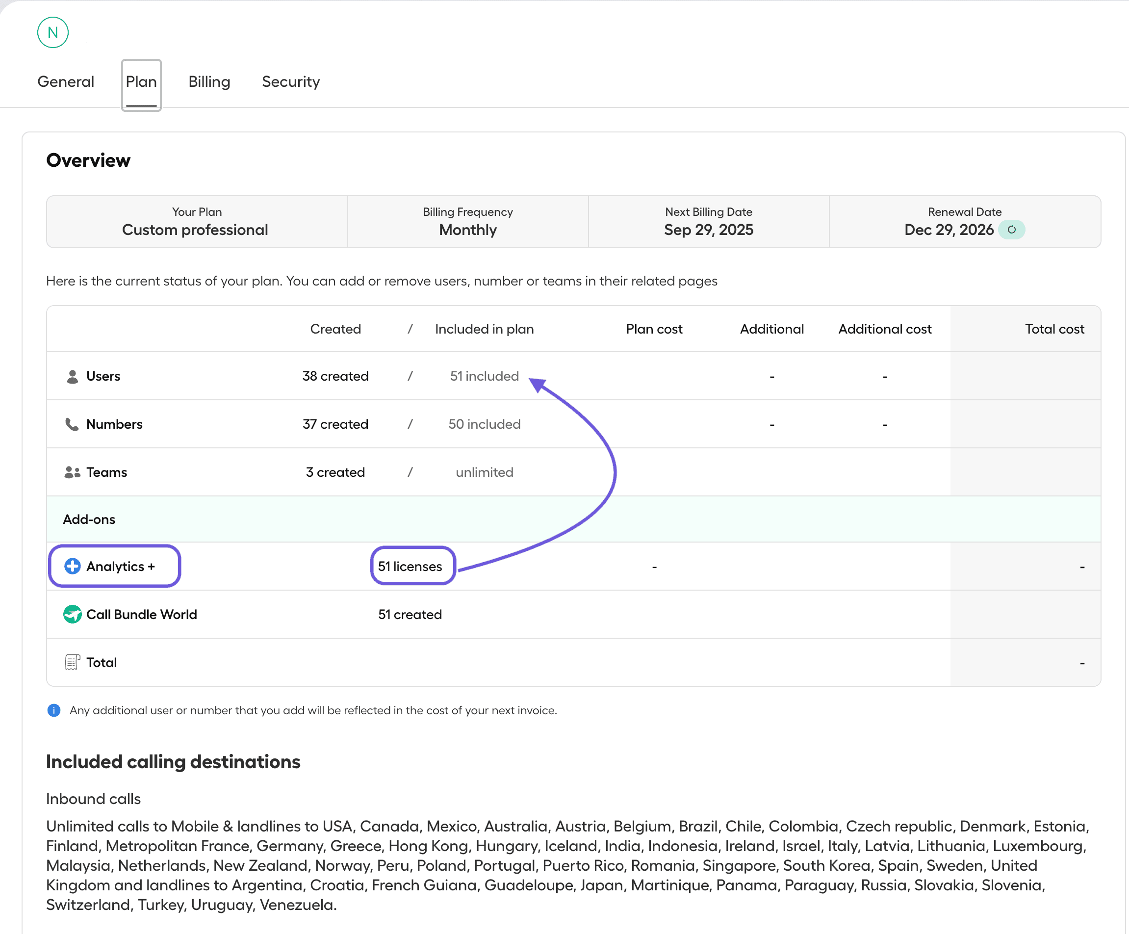Click the 37 created Numbers count
The width and height of the screenshot is (1129, 934).
pyautogui.click(x=335, y=424)
